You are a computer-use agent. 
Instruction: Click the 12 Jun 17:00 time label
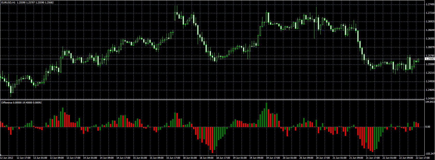(24, 158)
